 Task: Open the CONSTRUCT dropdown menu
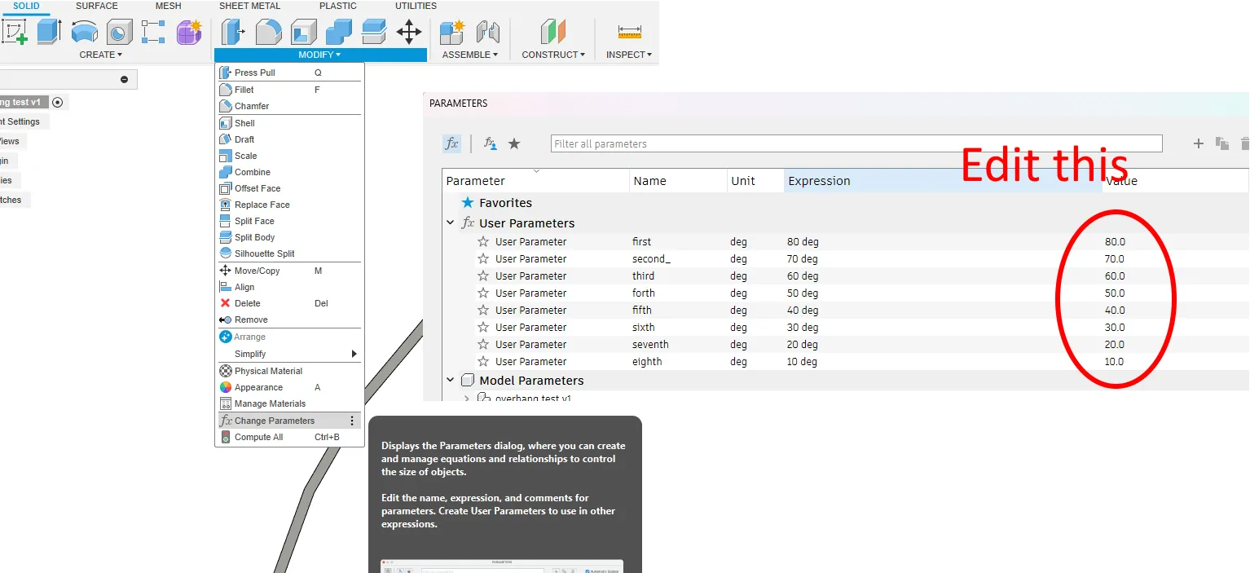pyautogui.click(x=553, y=55)
